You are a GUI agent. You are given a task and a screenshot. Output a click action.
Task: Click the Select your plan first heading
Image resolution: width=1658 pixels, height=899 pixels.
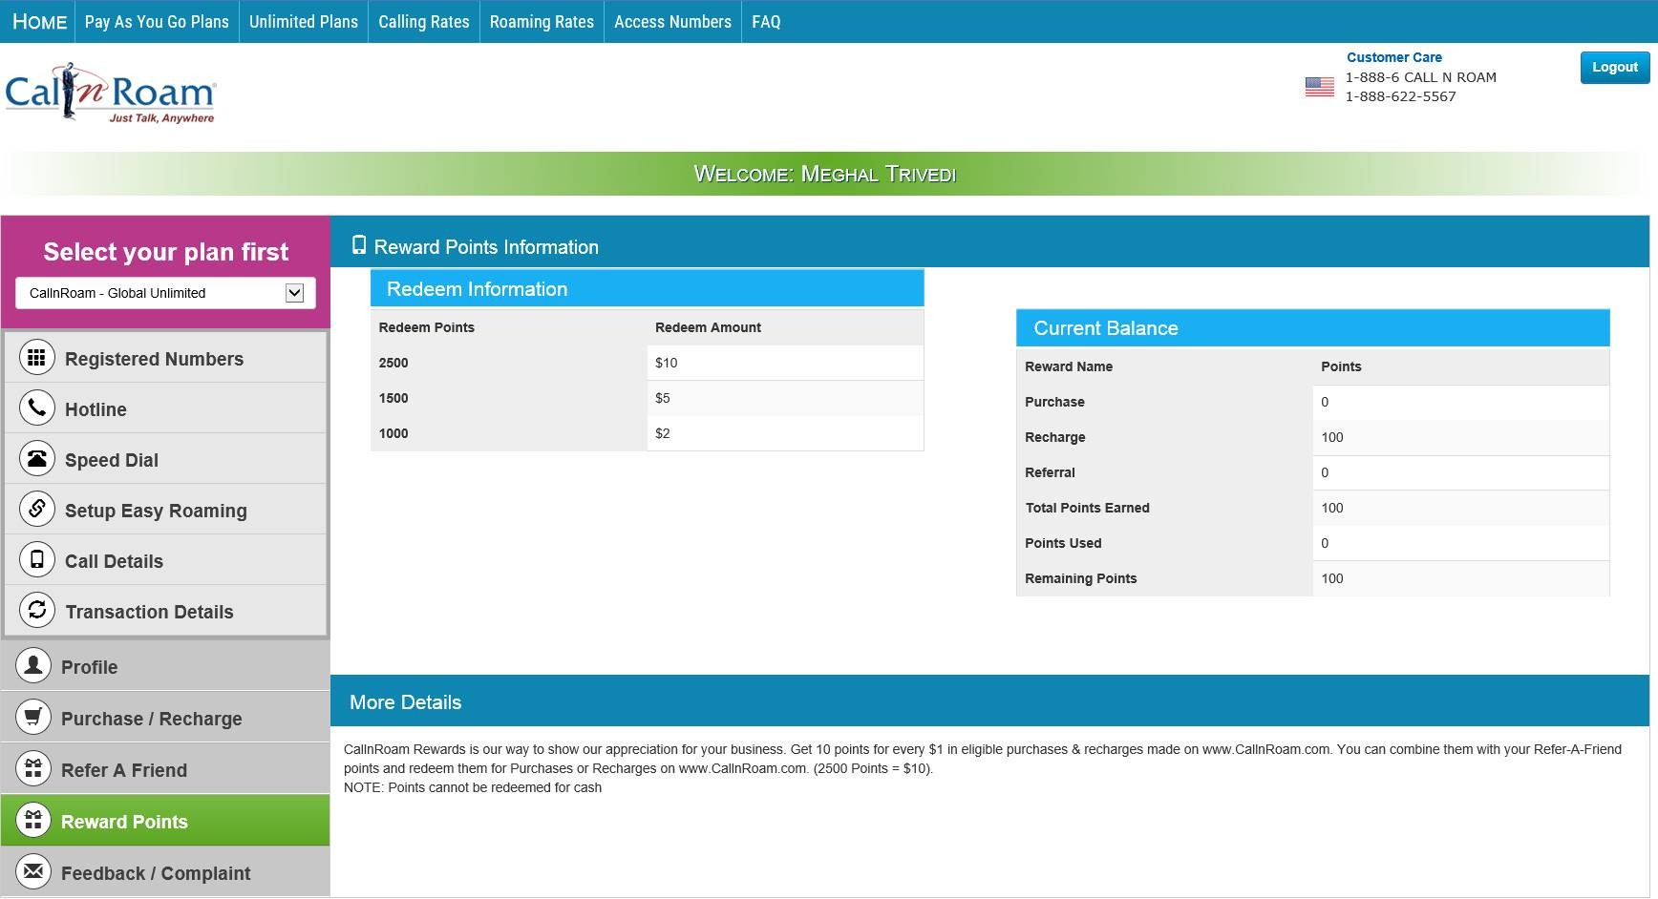[x=165, y=251]
